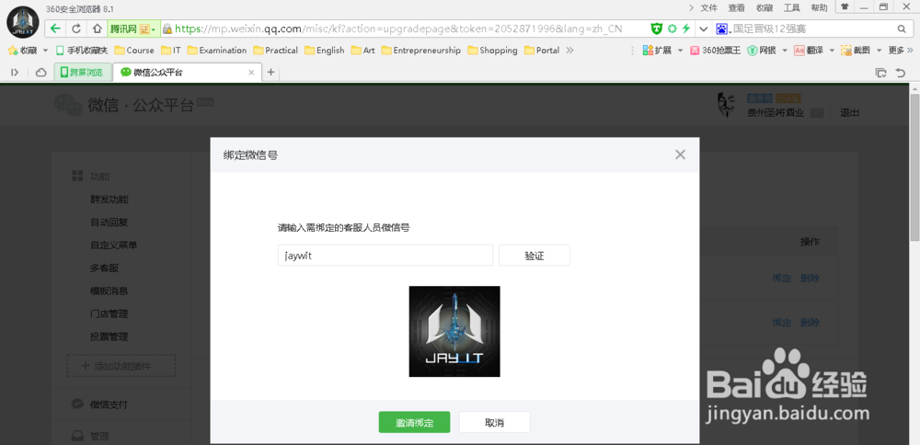Click the 跨屏浏览 tab button
920x445 pixels.
(x=83, y=72)
